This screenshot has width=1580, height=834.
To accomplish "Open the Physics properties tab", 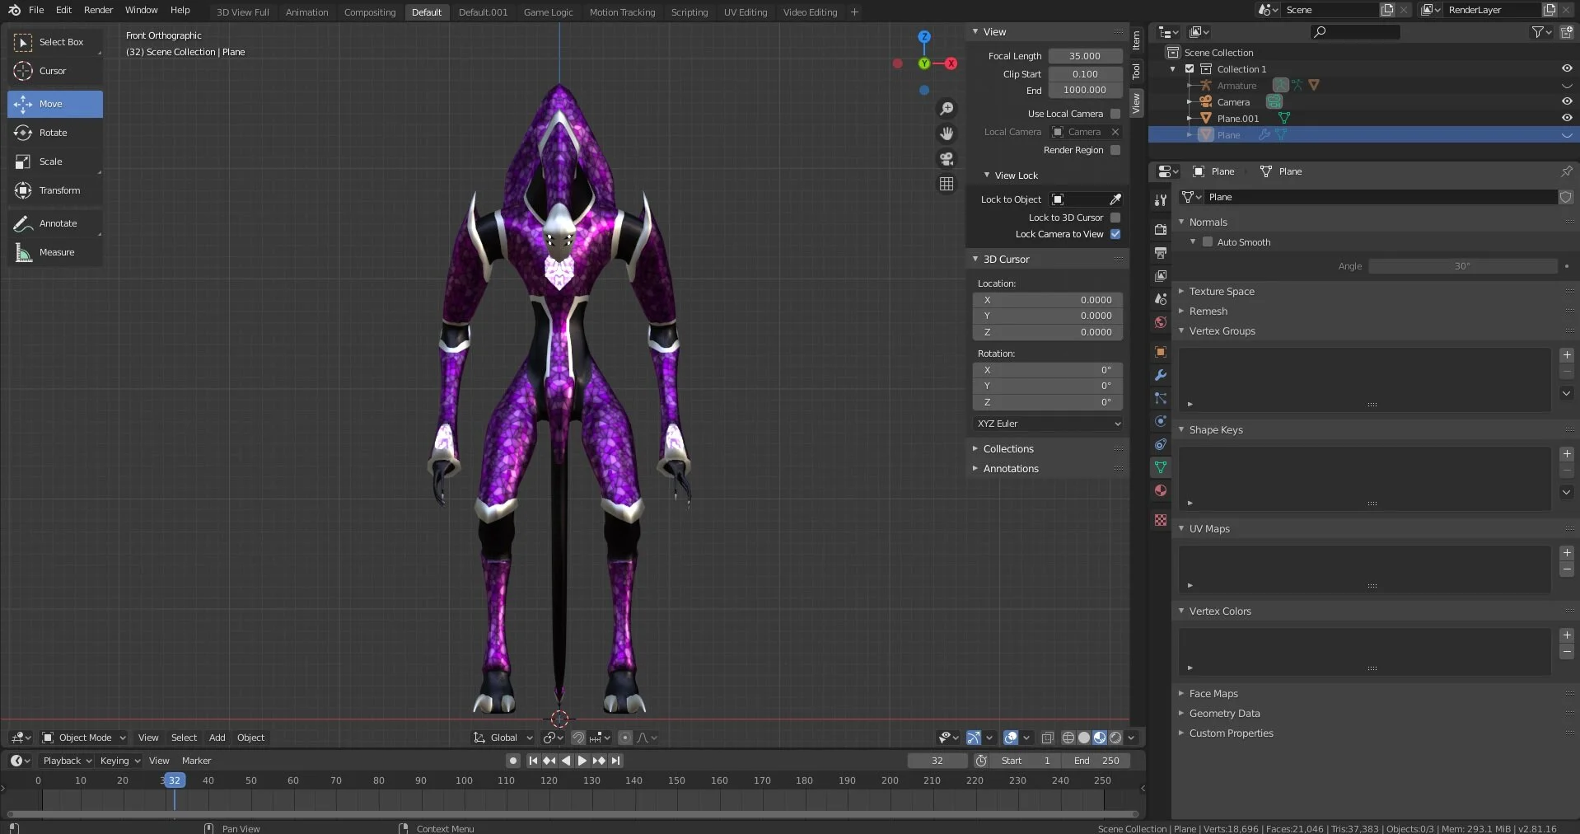I will click(1161, 421).
